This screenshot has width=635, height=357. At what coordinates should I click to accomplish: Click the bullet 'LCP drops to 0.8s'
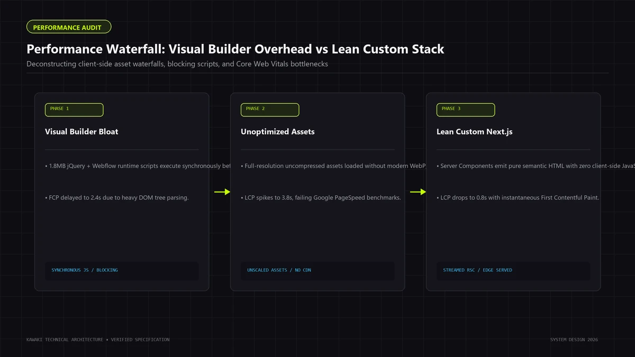[518, 198]
